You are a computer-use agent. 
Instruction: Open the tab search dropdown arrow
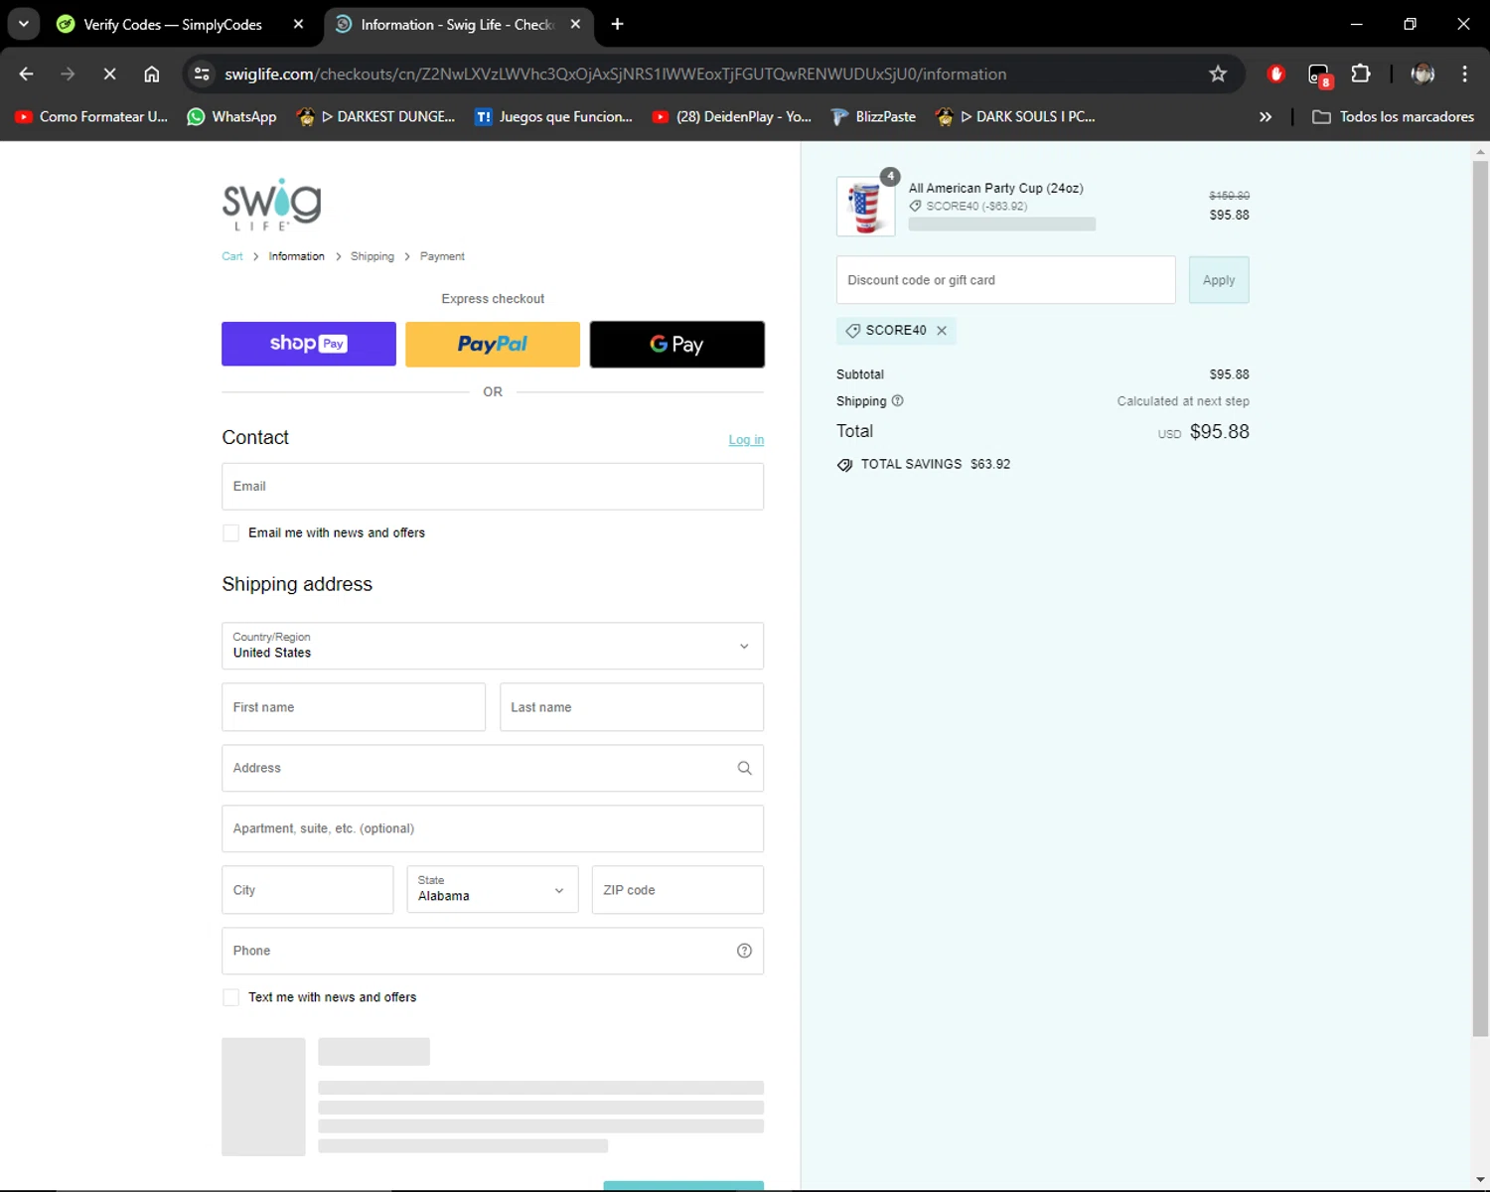(x=23, y=24)
